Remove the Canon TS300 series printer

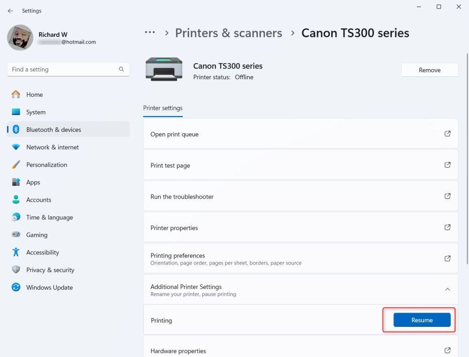(430, 70)
